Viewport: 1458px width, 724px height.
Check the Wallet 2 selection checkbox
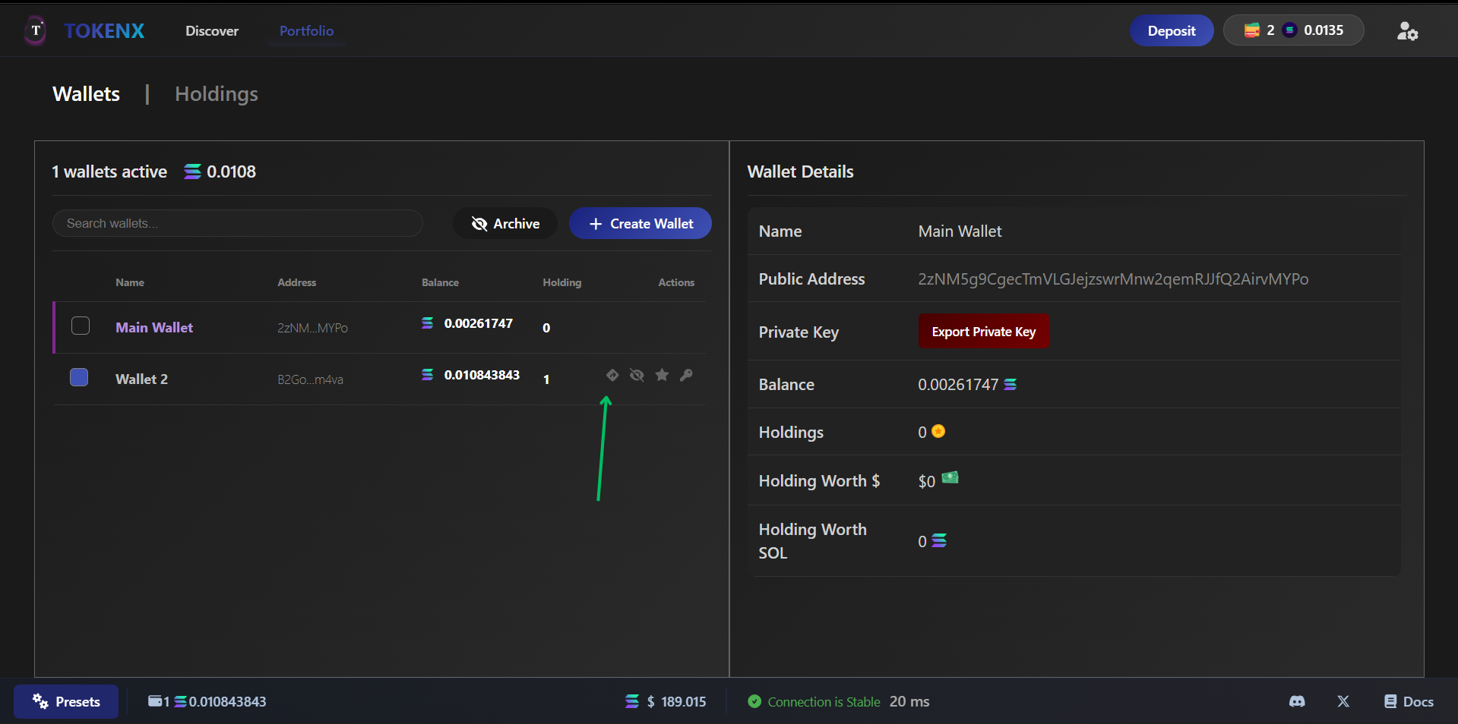tap(78, 377)
